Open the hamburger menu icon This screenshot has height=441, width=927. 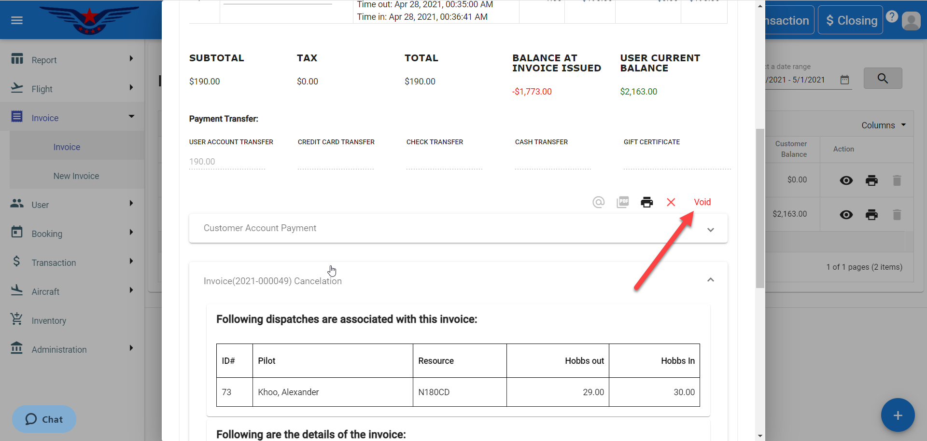click(x=17, y=20)
